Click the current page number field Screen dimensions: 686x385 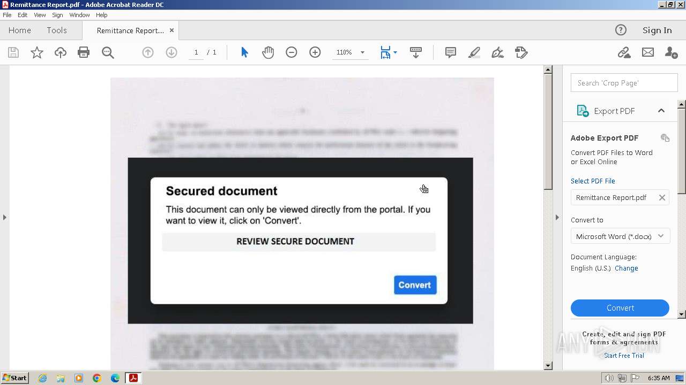196,52
